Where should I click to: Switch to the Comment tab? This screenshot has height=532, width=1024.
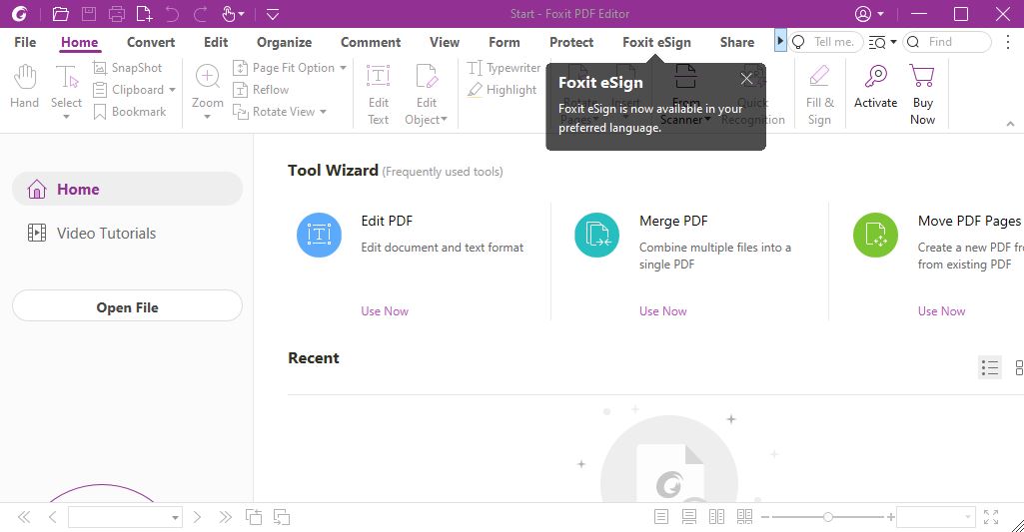[x=371, y=42]
